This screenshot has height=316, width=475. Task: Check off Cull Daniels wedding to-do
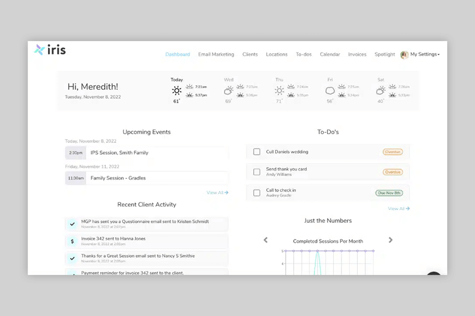tap(257, 152)
